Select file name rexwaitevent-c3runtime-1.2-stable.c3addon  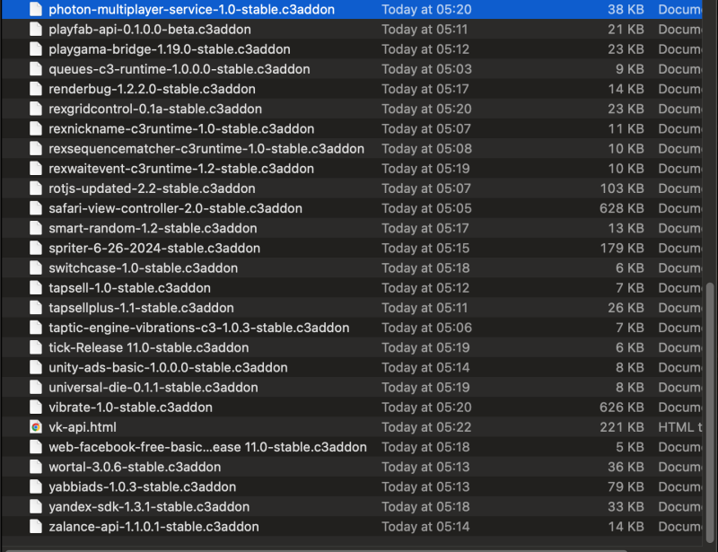click(x=181, y=169)
